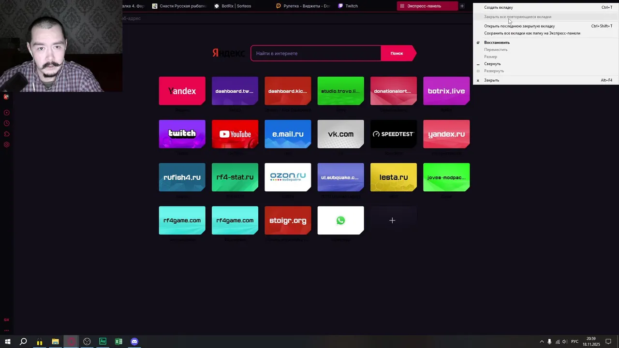Open the yandex.ru tile

[446, 134]
